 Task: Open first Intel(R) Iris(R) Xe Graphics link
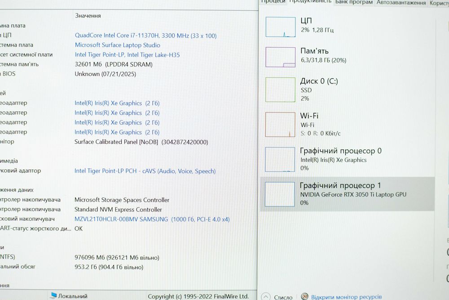117,103
